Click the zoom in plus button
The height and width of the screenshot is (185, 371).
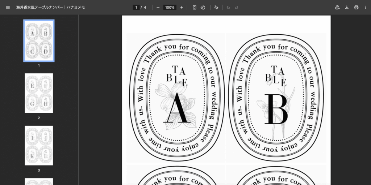tap(182, 7)
